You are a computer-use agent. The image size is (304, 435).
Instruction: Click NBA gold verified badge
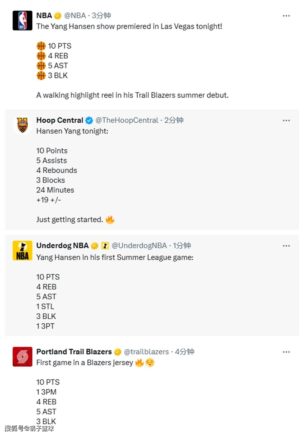(58, 16)
